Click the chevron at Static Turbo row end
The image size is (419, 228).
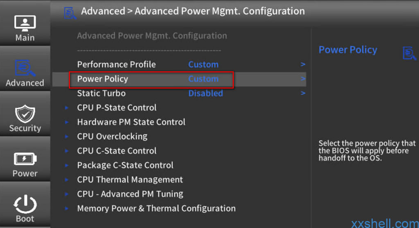(303, 93)
